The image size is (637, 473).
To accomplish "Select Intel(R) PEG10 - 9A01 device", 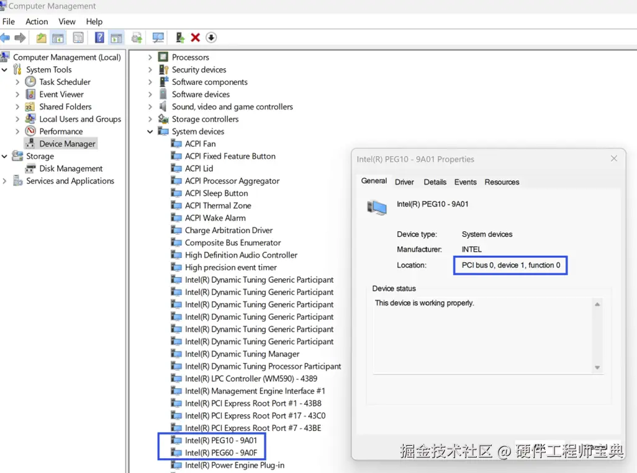I will (x=221, y=441).
